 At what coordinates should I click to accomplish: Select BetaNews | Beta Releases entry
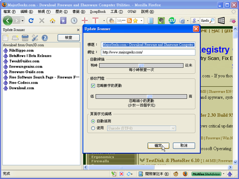pos(41,56)
